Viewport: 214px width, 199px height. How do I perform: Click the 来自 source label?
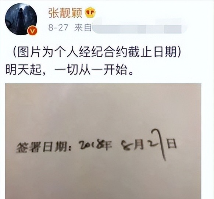(x=83, y=28)
